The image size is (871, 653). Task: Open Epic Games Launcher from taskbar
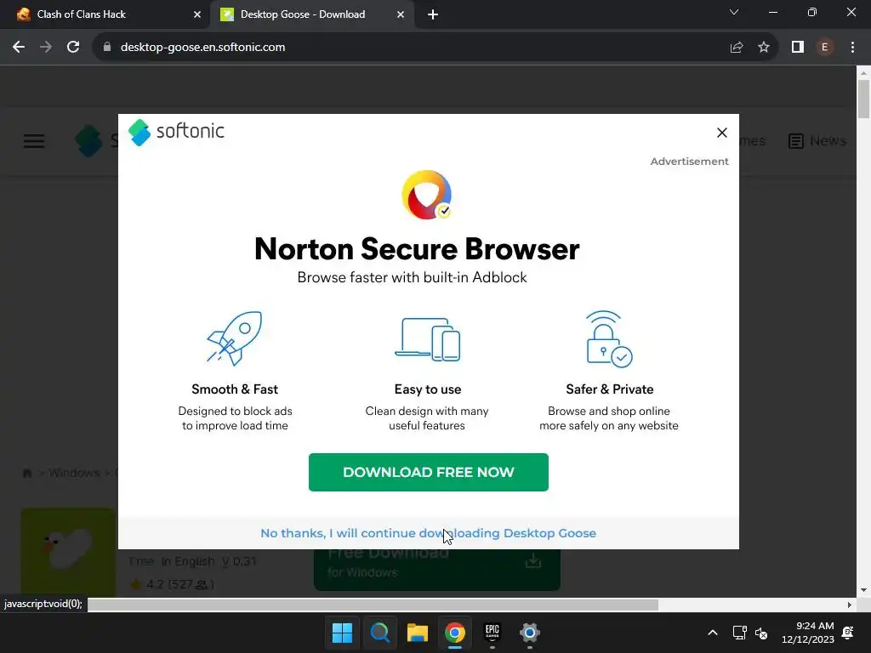click(x=492, y=633)
